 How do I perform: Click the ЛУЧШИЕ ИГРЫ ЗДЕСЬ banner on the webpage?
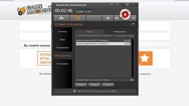click(x=44, y=58)
